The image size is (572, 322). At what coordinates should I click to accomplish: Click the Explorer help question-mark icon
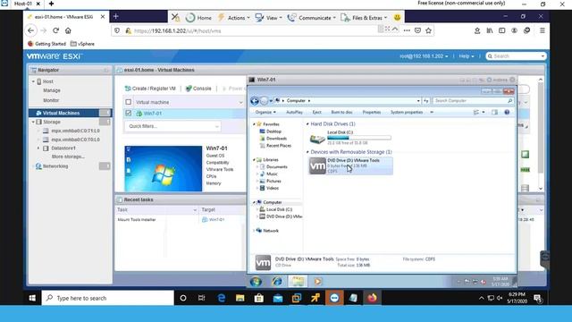[x=507, y=112]
